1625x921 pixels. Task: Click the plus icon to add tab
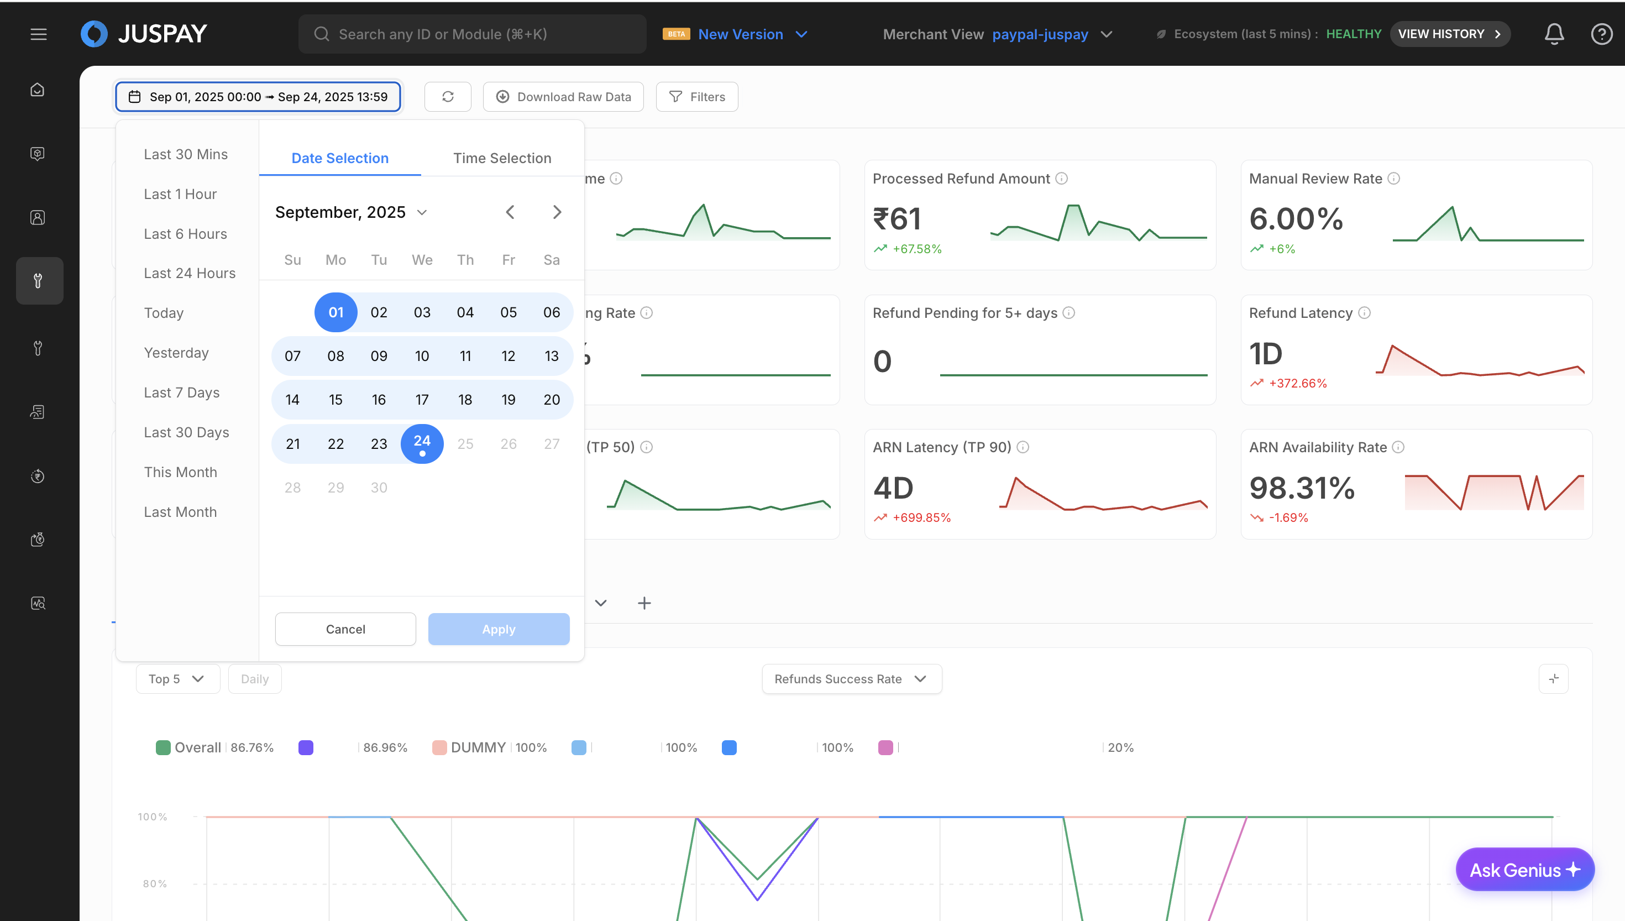[x=644, y=603]
